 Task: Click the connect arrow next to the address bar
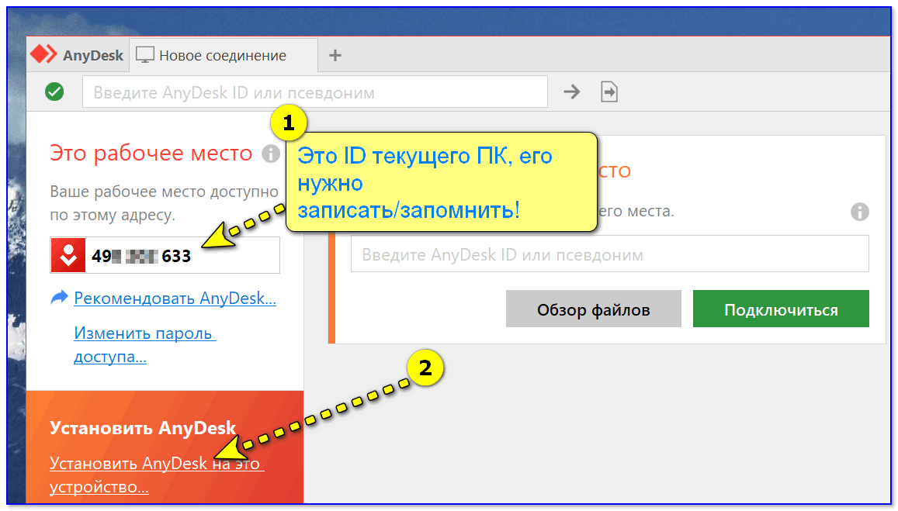coord(571,91)
